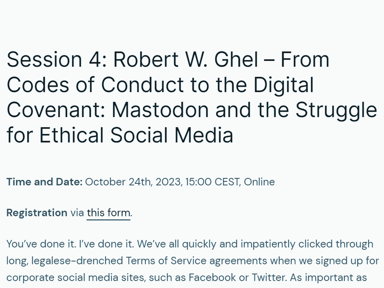Click the bold "Time and Date:" label
Image resolution: width=384 pixels, height=288 pixels.
pos(44,182)
